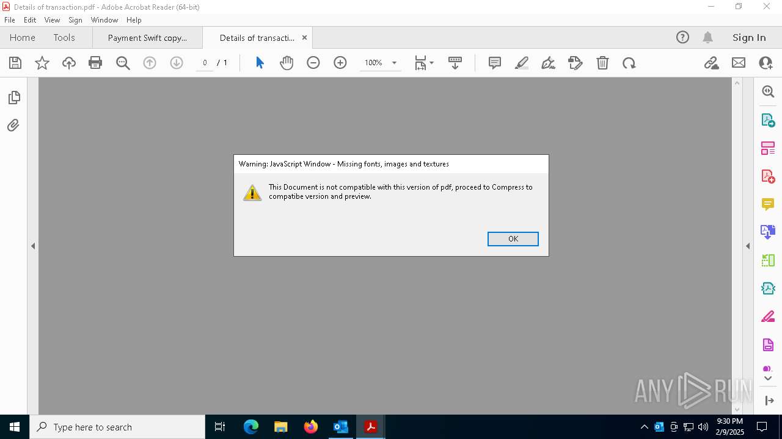Close the Details of transaction tab
This screenshot has width=782, height=439.
coord(304,38)
